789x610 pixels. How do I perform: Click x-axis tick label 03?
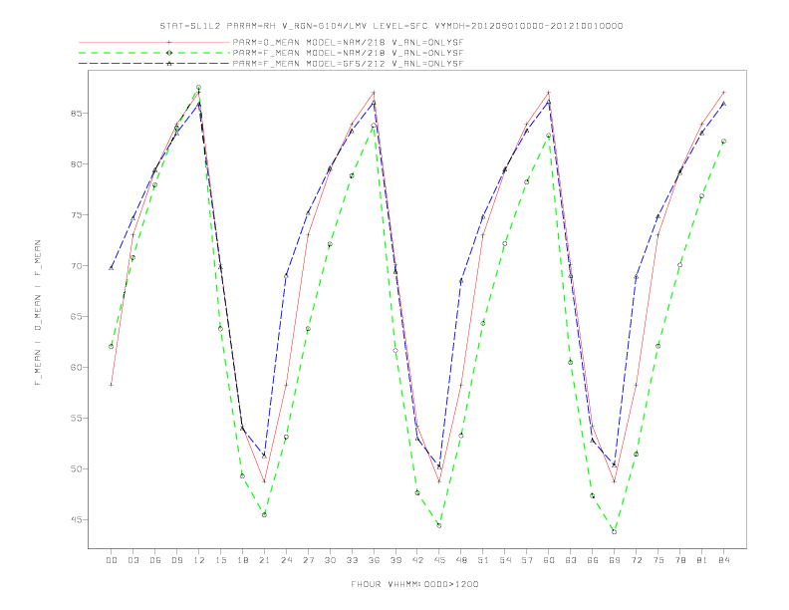pos(132,560)
